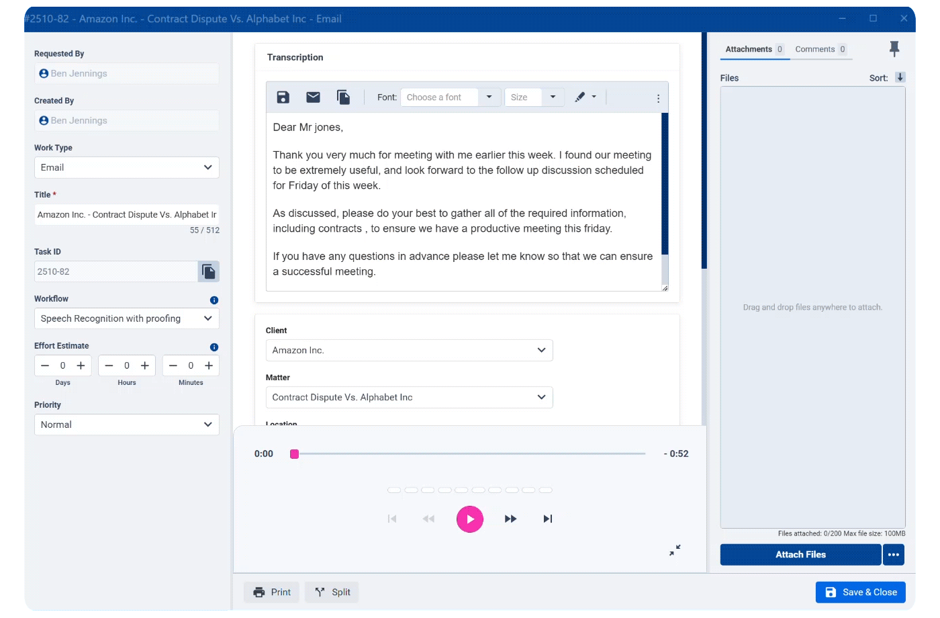Viewport: 940px width, 618px height.
Task: Pin the attachments side panel
Action: point(894,49)
